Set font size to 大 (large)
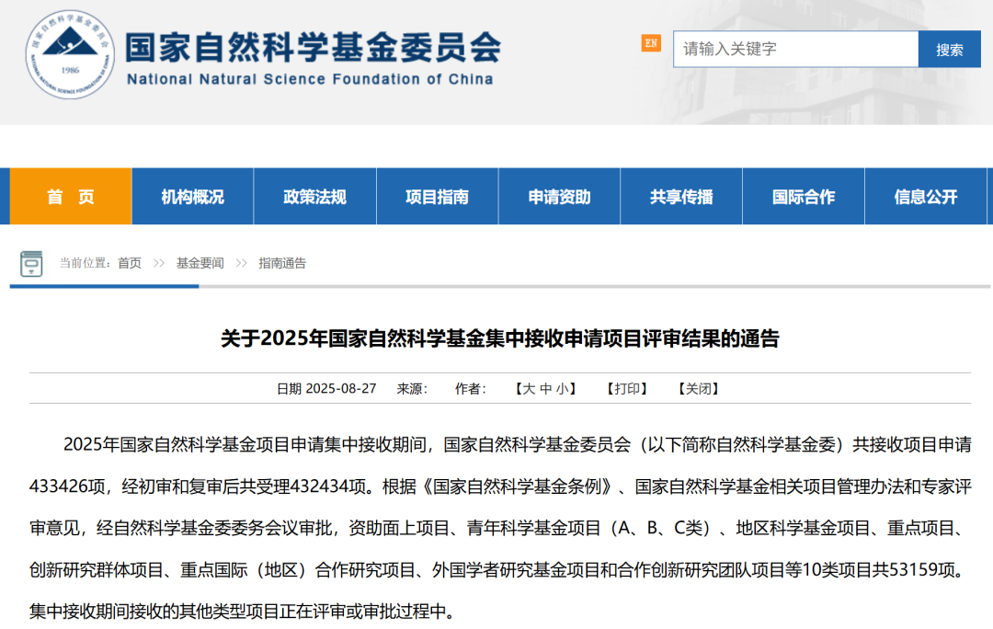 529,389
